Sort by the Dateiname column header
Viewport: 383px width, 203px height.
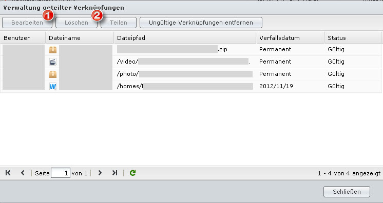pyautogui.click(x=80, y=38)
